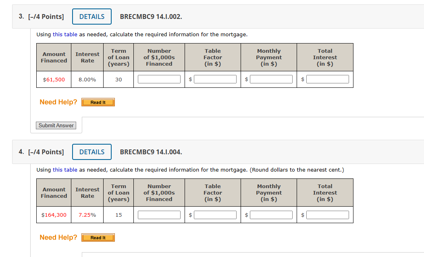Click Monthly Payment input for the 7.25% loan
Screen dimensions: 424x257
pyautogui.click(x=271, y=214)
